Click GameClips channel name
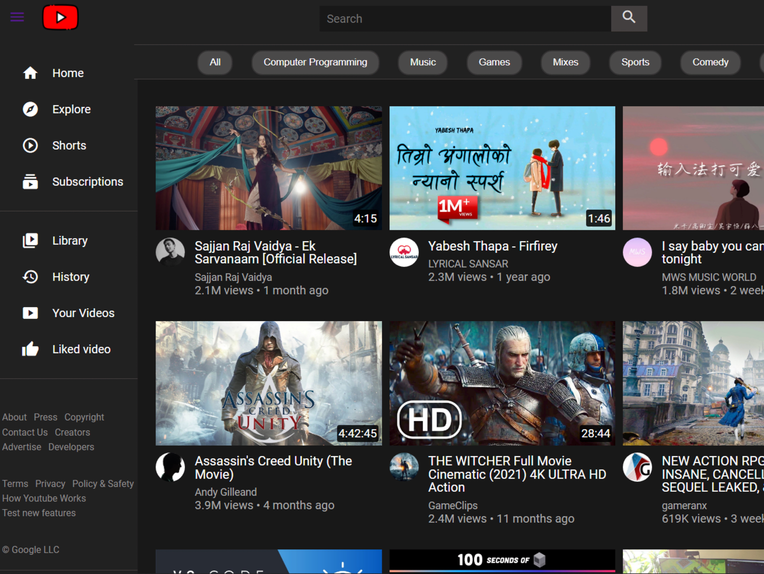Image resolution: width=764 pixels, height=574 pixels. 453,505
